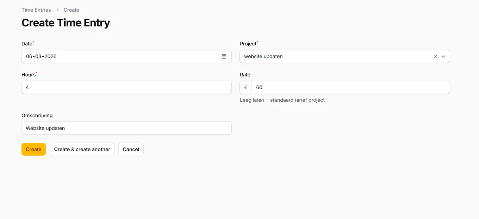479x219 pixels.
Task: Click the Hours field label
Action: [x=27, y=74]
